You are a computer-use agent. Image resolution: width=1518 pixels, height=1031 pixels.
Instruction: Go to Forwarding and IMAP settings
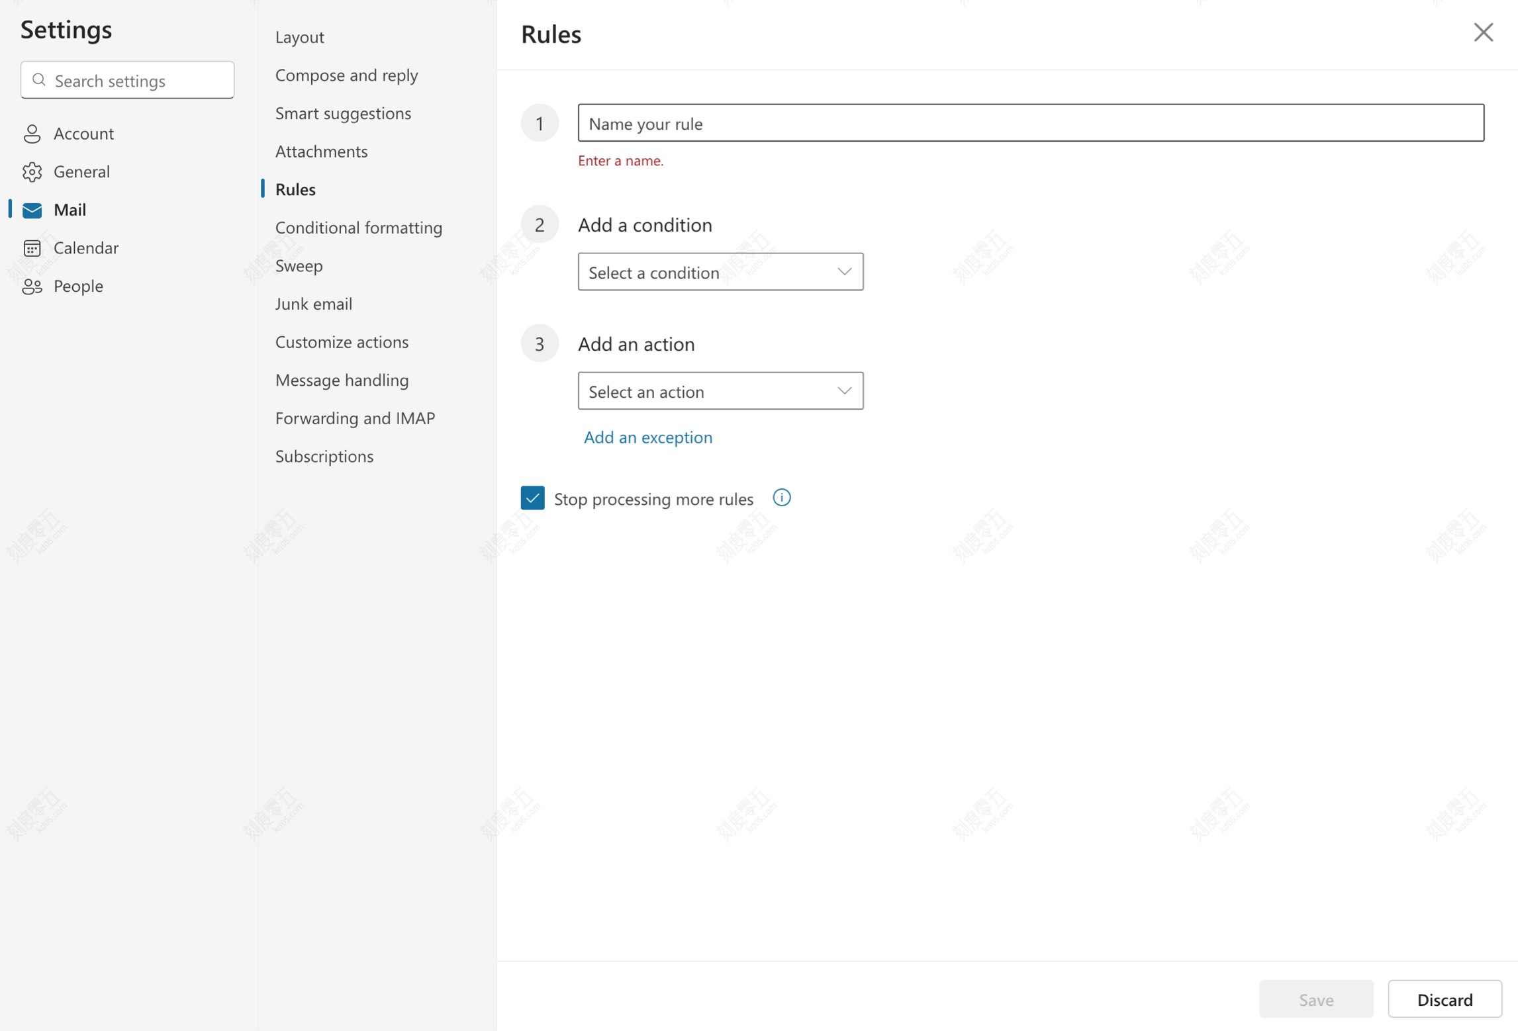[355, 418]
